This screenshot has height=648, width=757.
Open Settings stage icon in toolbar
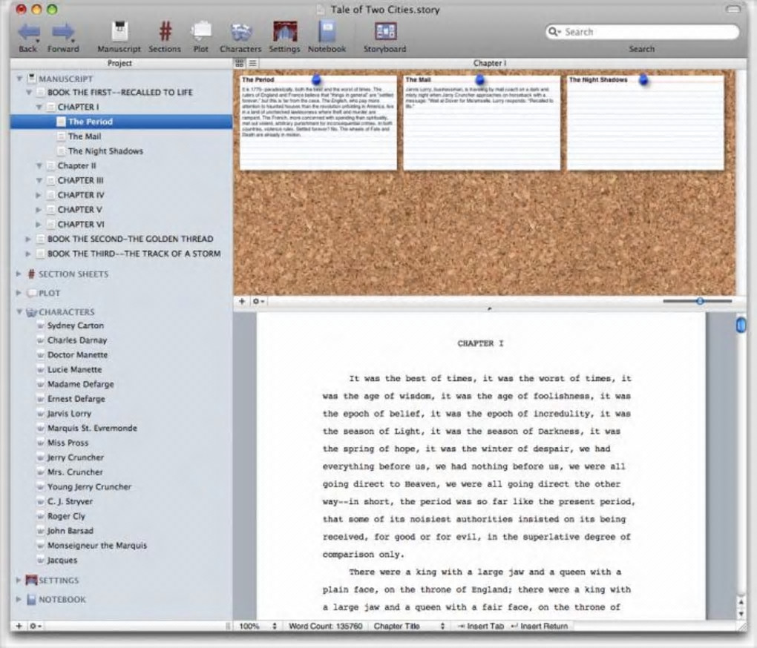tap(284, 33)
